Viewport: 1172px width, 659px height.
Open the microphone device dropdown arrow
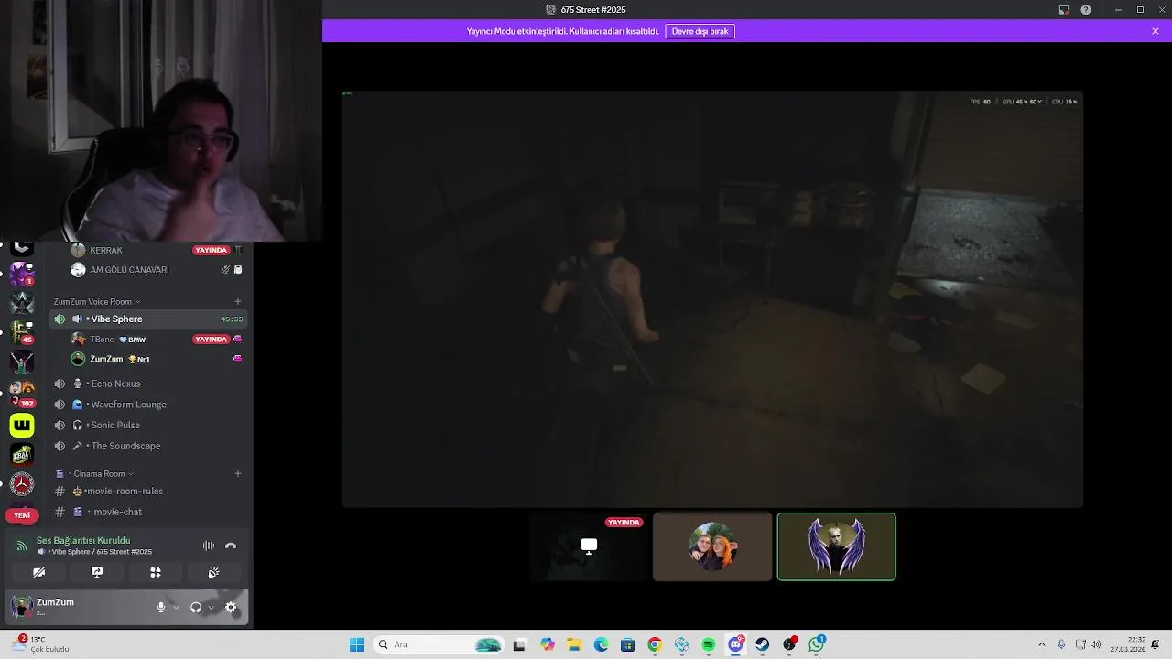176,607
